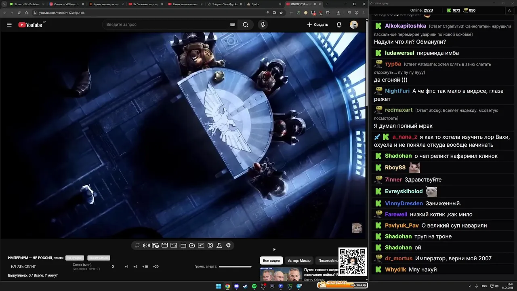This screenshot has height=291, width=517.
Task: Open YouTube notifications bell
Action: pyautogui.click(x=339, y=25)
